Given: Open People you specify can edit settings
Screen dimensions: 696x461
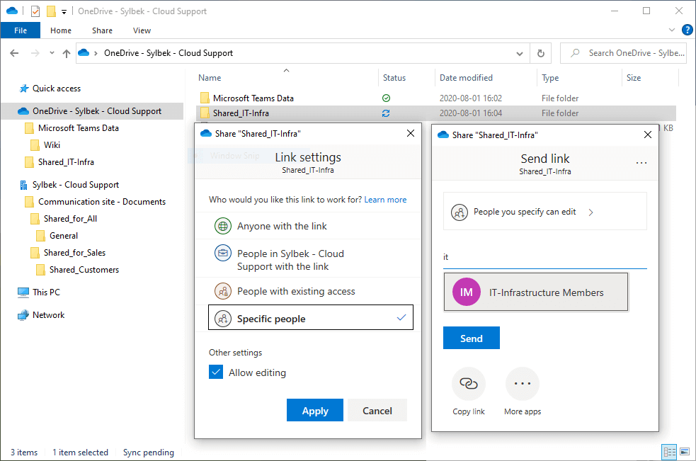Looking at the screenshot, I should point(545,212).
